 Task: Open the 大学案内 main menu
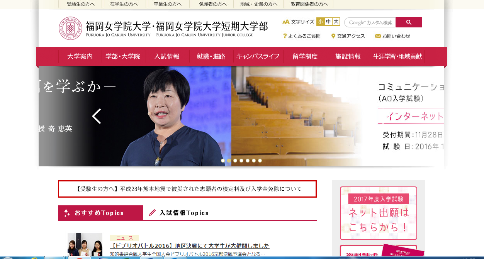80,56
